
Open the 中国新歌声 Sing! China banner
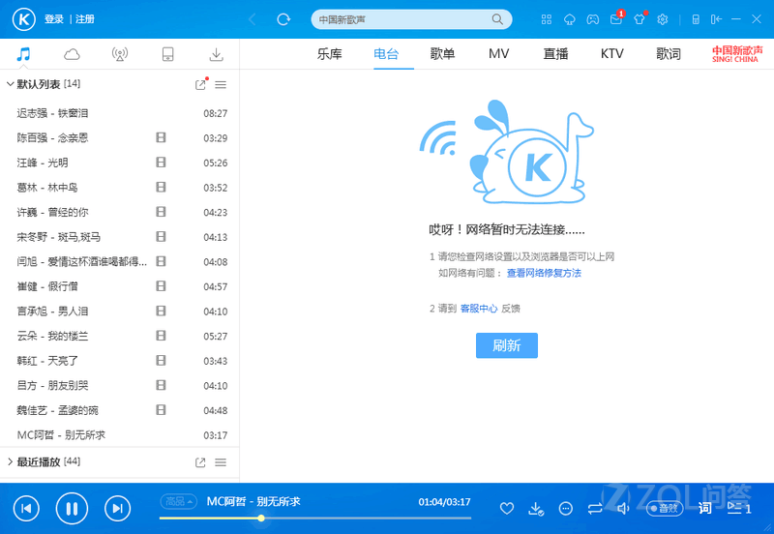point(737,54)
